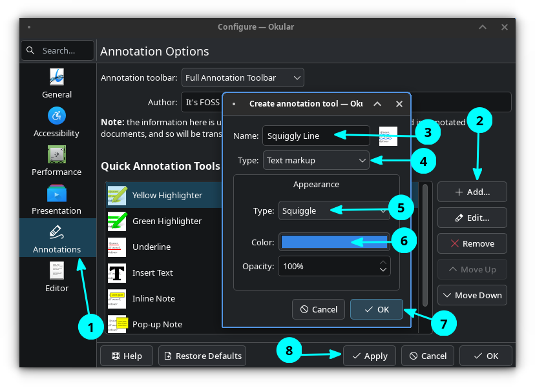
Task: Expand the Annotation toolbar dropdown
Action: pyautogui.click(x=242, y=77)
